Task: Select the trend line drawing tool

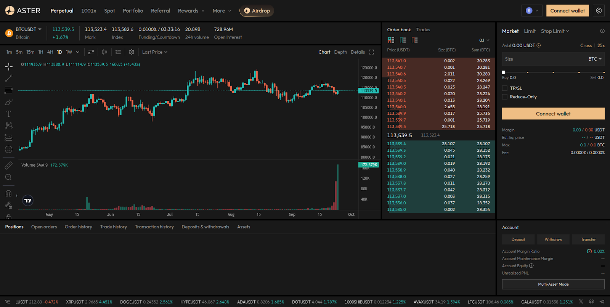Action: coord(9,79)
